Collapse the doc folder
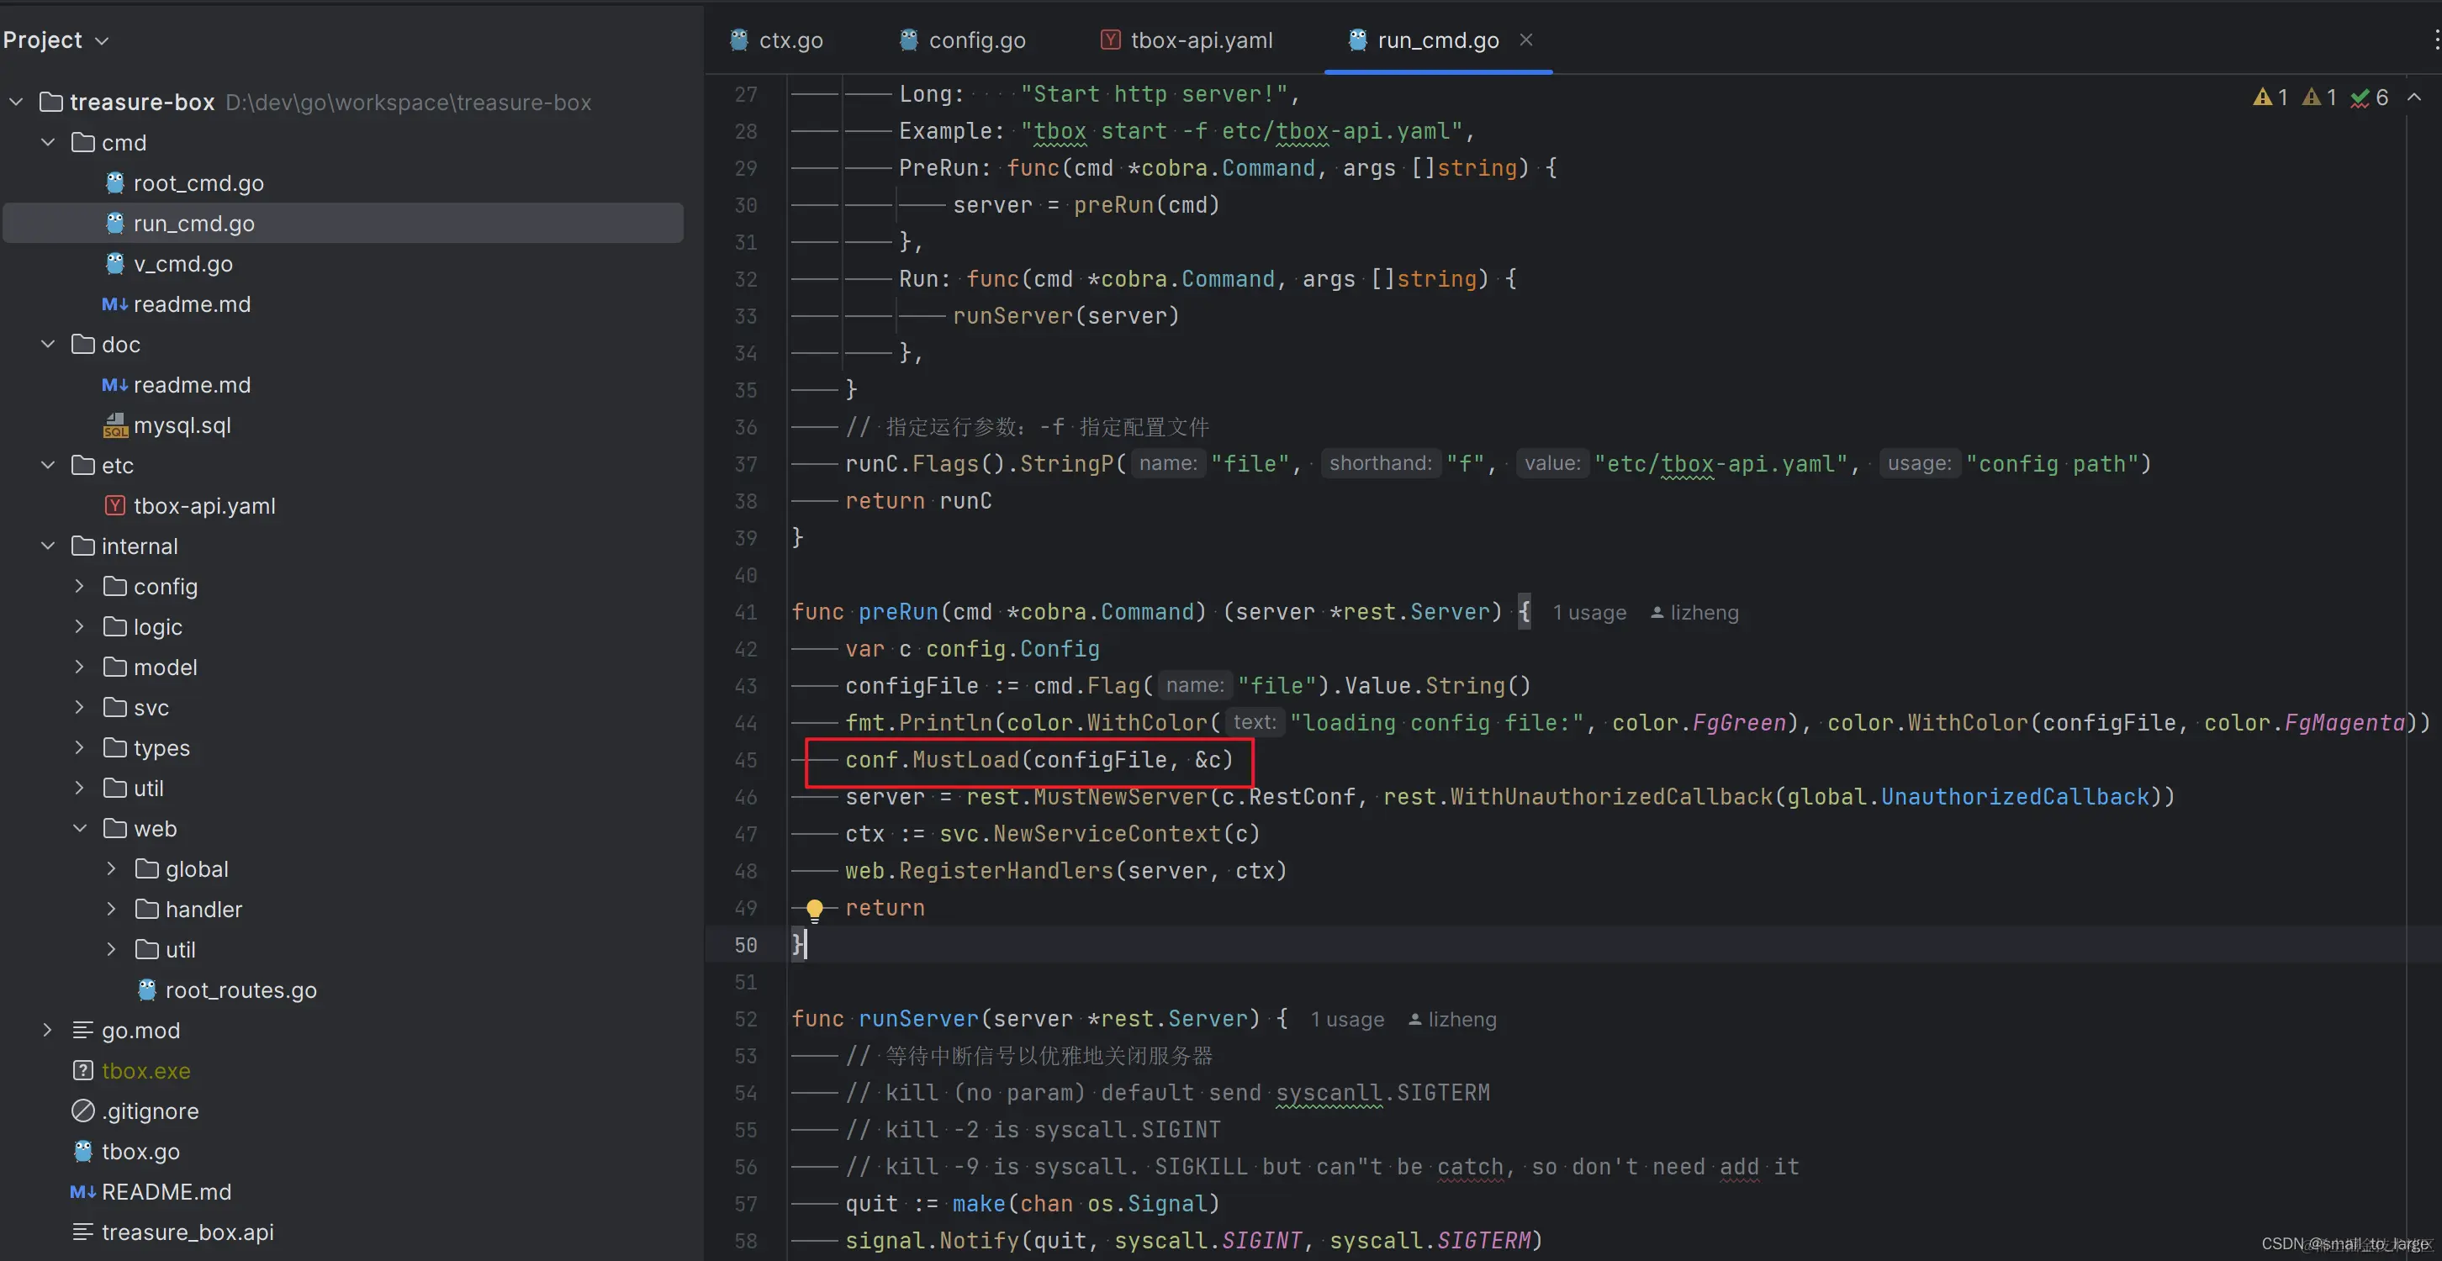The width and height of the screenshot is (2442, 1261). pyautogui.click(x=48, y=344)
